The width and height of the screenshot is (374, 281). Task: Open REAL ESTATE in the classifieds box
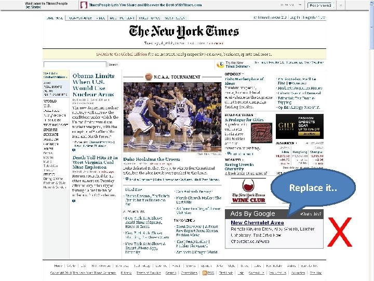tap(52, 87)
